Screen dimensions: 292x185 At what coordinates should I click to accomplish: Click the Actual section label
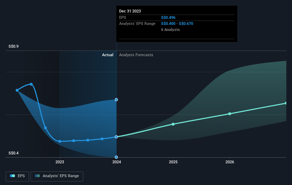pyautogui.click(x=108, y=55)
